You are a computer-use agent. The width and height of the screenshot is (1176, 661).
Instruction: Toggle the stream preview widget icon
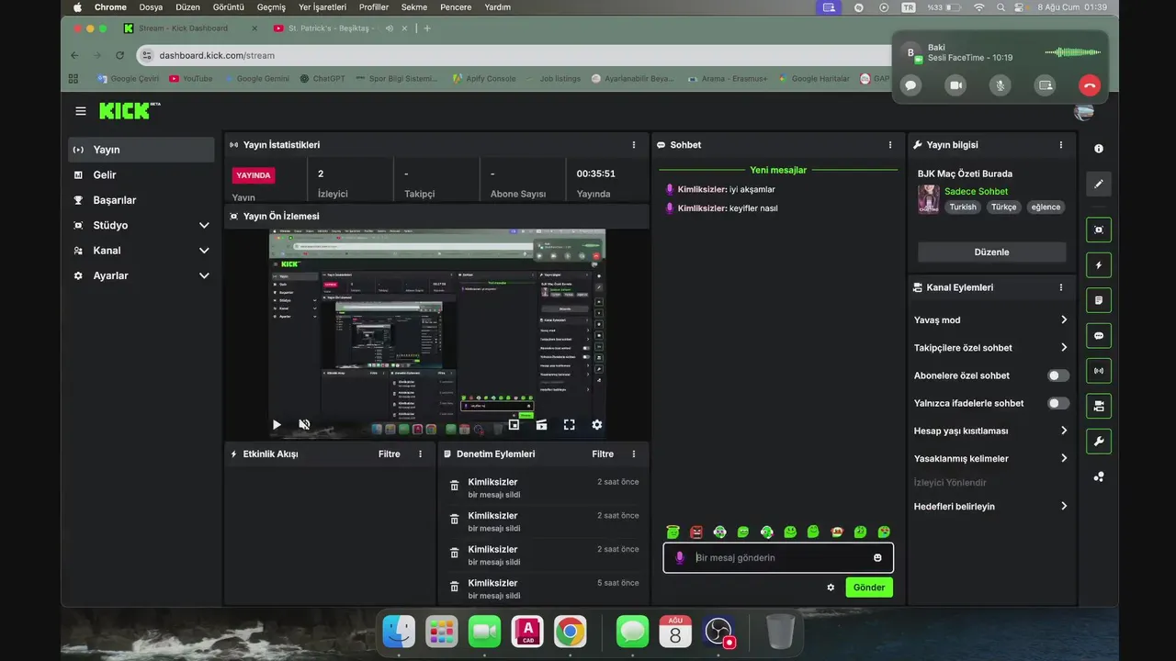click(x=1099, y=230)
